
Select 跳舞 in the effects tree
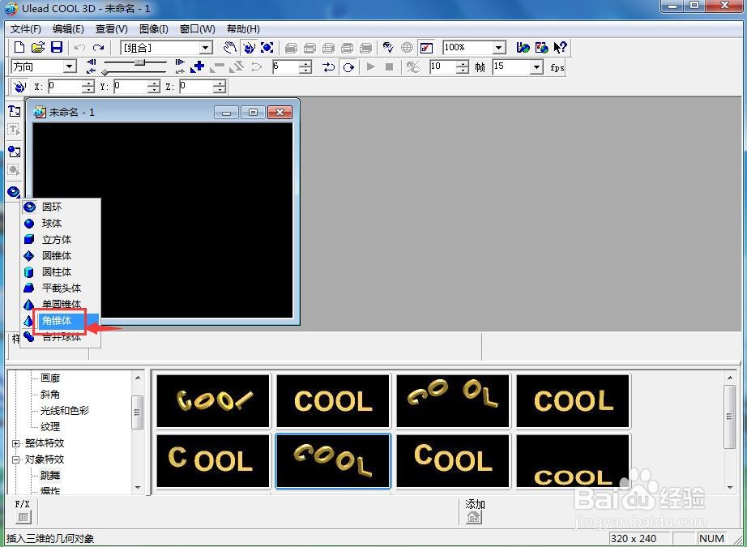(50, 475)
